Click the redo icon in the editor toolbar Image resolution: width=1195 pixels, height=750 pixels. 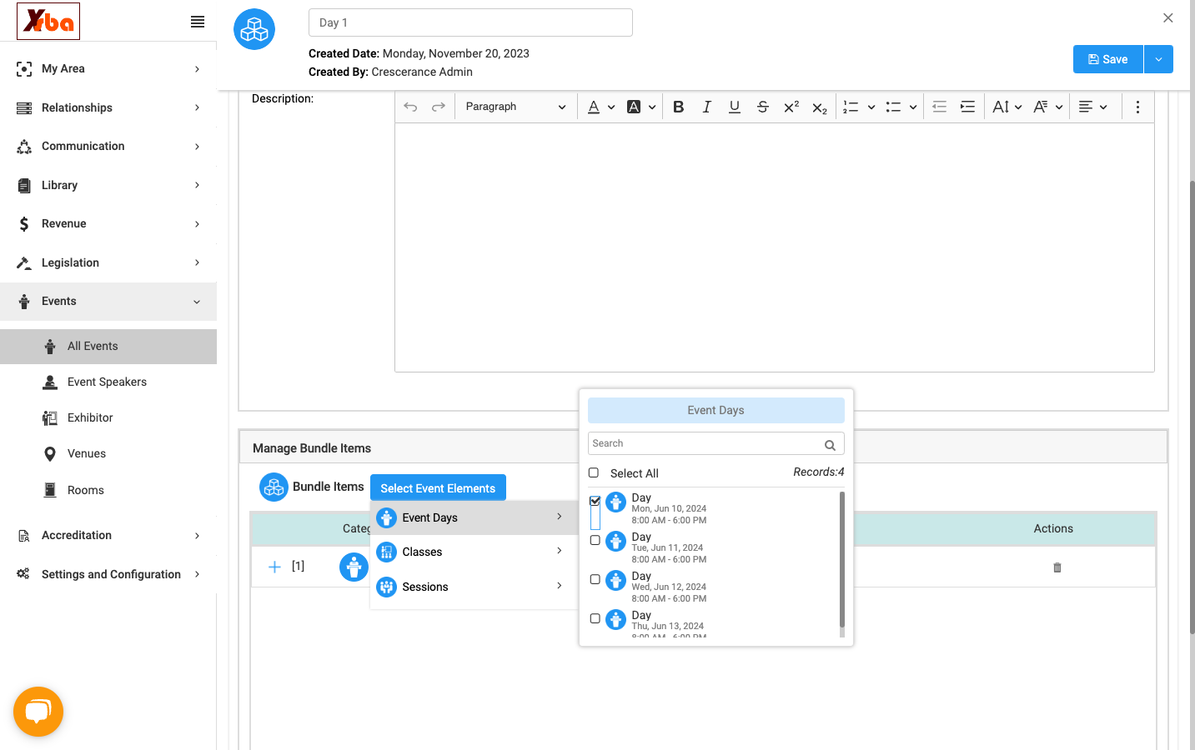(x=439, y=107)
